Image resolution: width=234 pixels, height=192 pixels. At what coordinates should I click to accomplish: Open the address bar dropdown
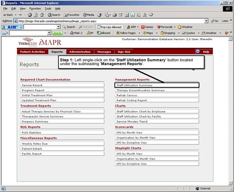tap(206, 21)
